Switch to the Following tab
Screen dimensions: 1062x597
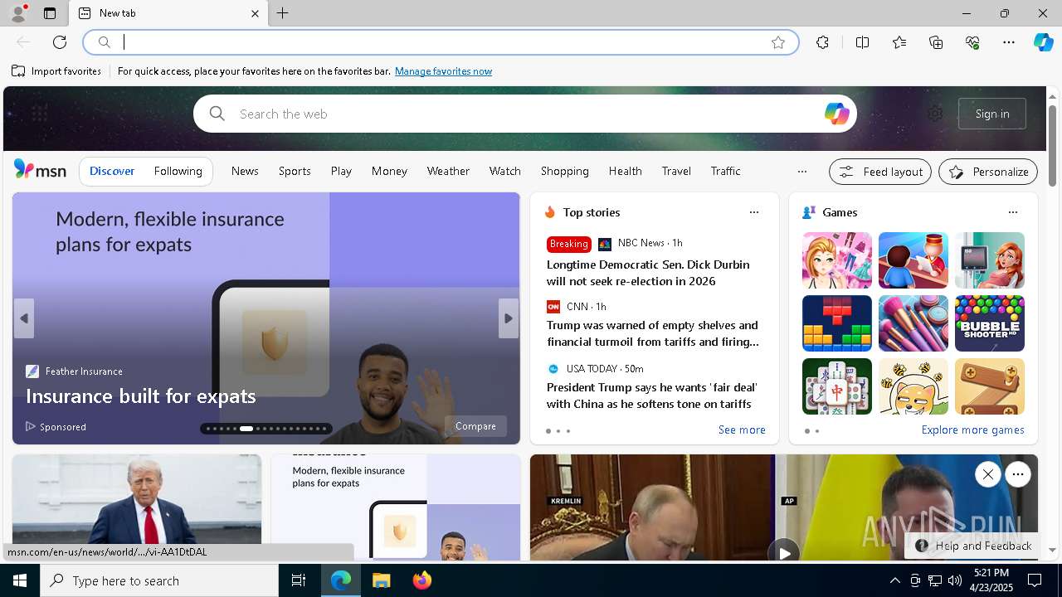click(x=178, y=171)
